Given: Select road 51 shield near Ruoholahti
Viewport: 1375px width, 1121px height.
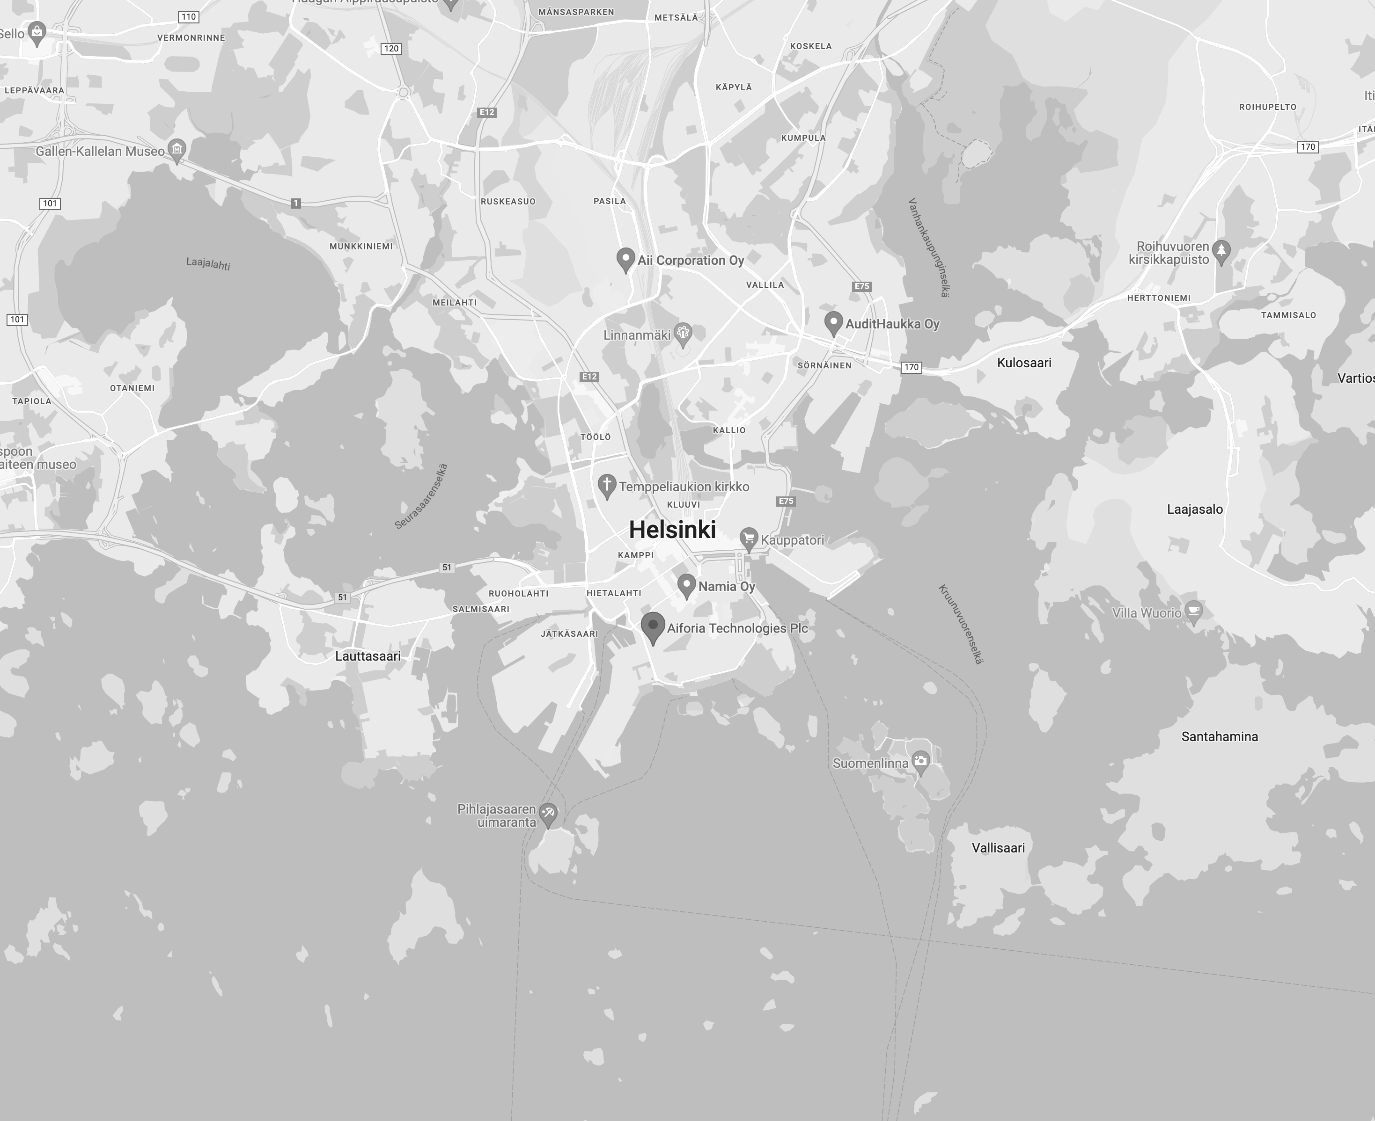Looking at the screenshot, I should (447, 568).
